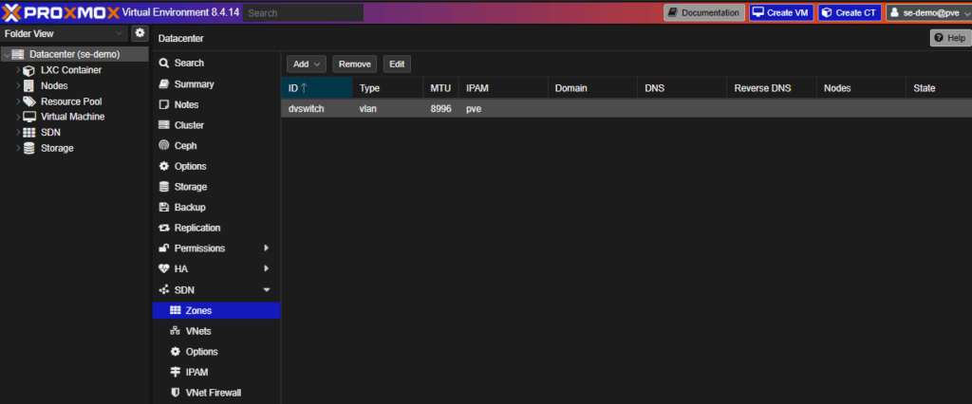Click the Summary book icon

[163, 83]
